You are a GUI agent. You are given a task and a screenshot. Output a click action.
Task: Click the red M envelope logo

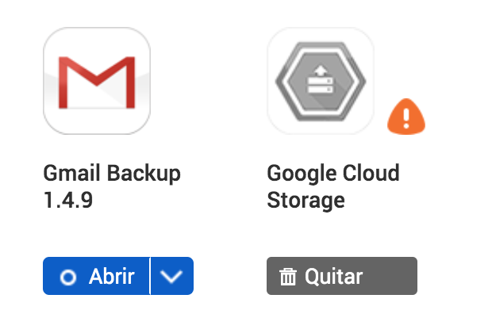pos(97,82)
